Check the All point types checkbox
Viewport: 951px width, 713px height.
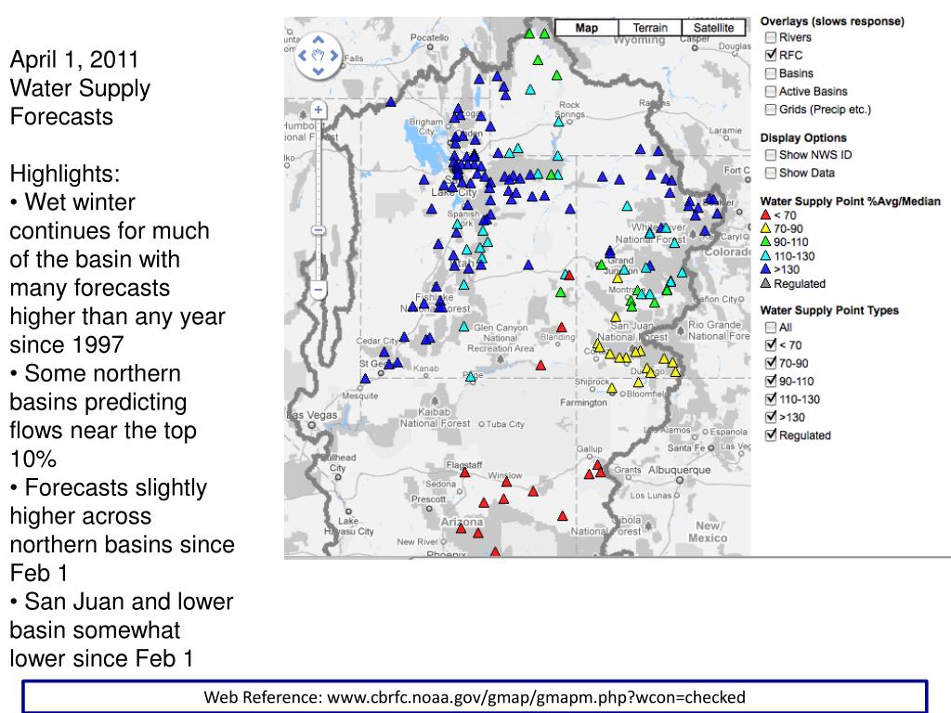point(770,328)
